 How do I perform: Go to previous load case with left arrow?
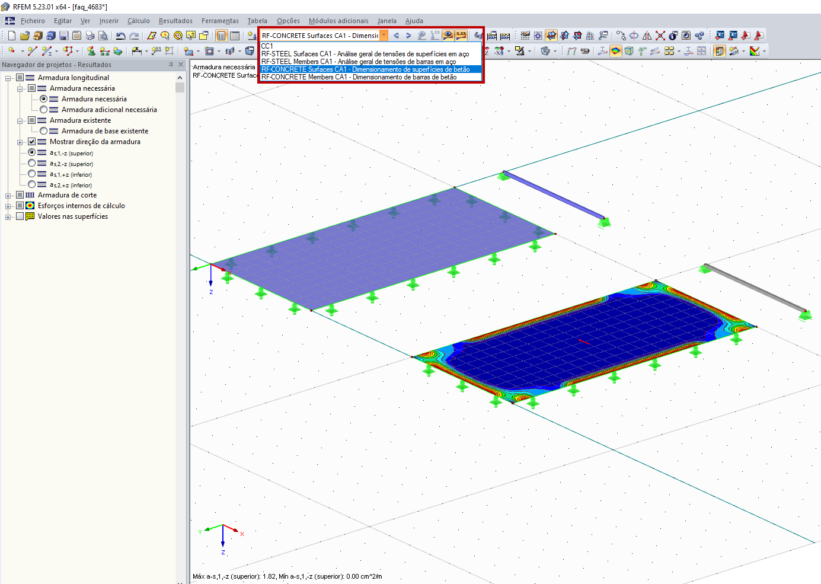[x=396, y=36]
